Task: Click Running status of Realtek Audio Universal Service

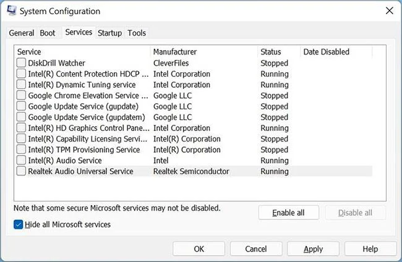Action: [x=275, y=171]
